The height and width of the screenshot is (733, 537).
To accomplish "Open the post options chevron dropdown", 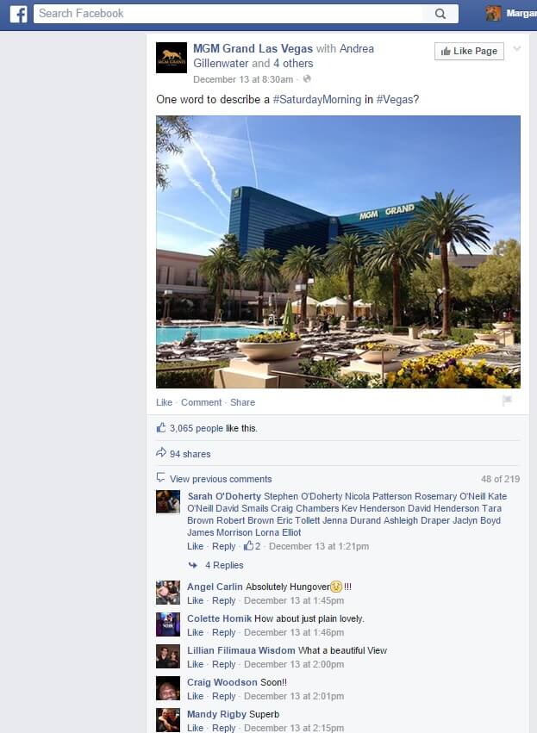I will click(517, 48).
